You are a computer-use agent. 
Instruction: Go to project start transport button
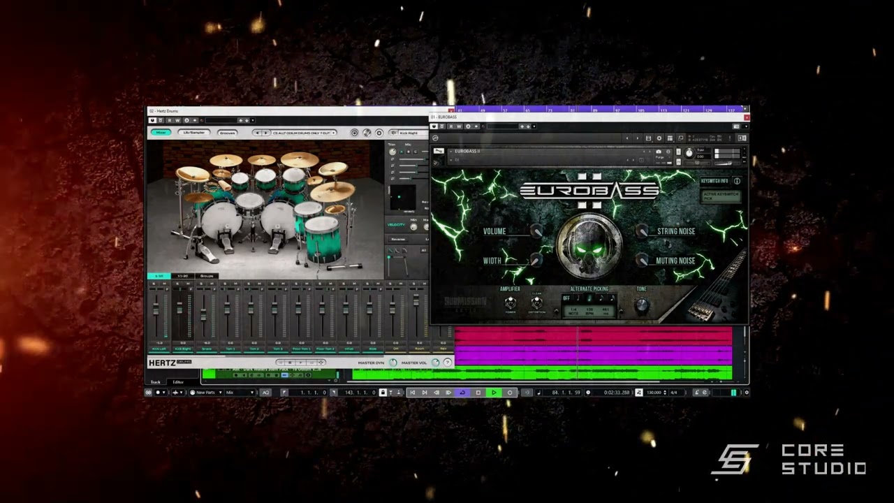412,393
